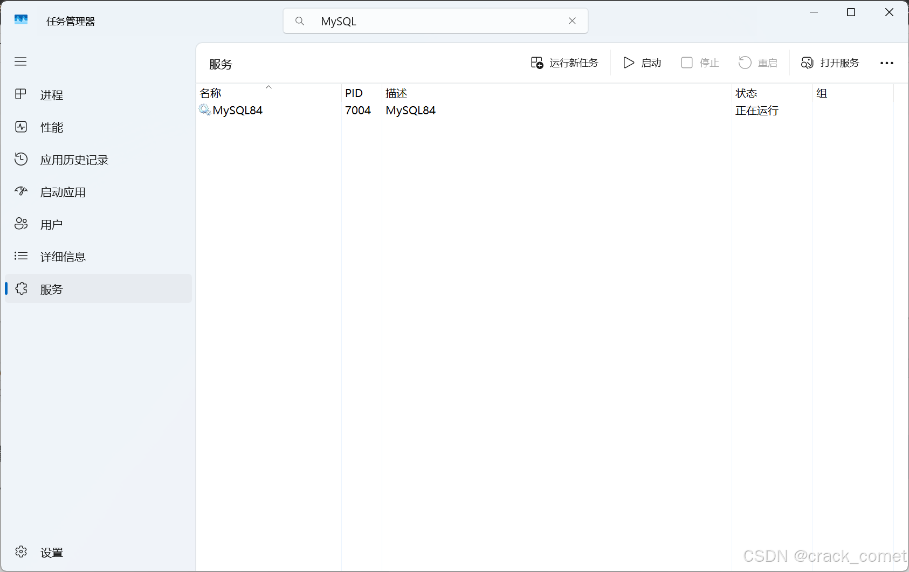The image size is (909, 572).
Task: Open Settings (设置) at bottom of sidebar
Action: (98, 552)
